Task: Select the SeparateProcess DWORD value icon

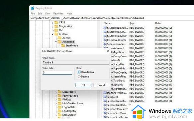Action: [105, 44]
